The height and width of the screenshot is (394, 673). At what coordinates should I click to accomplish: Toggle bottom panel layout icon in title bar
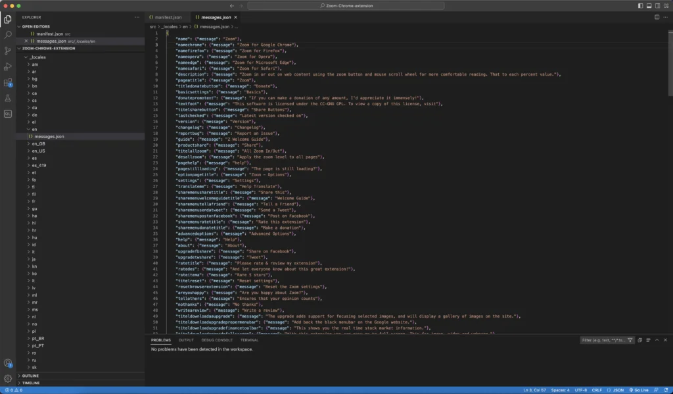[x=649, y=5]
